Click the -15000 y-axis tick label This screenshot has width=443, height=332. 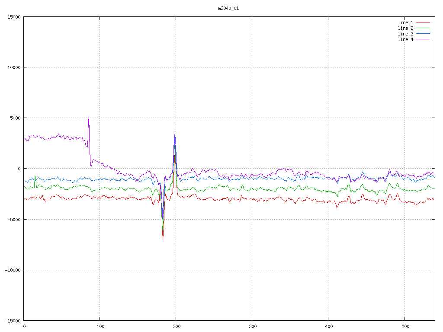[x=12, y=320]
